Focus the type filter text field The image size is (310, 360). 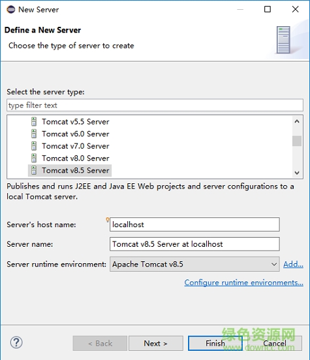click(x=155, y=105)
